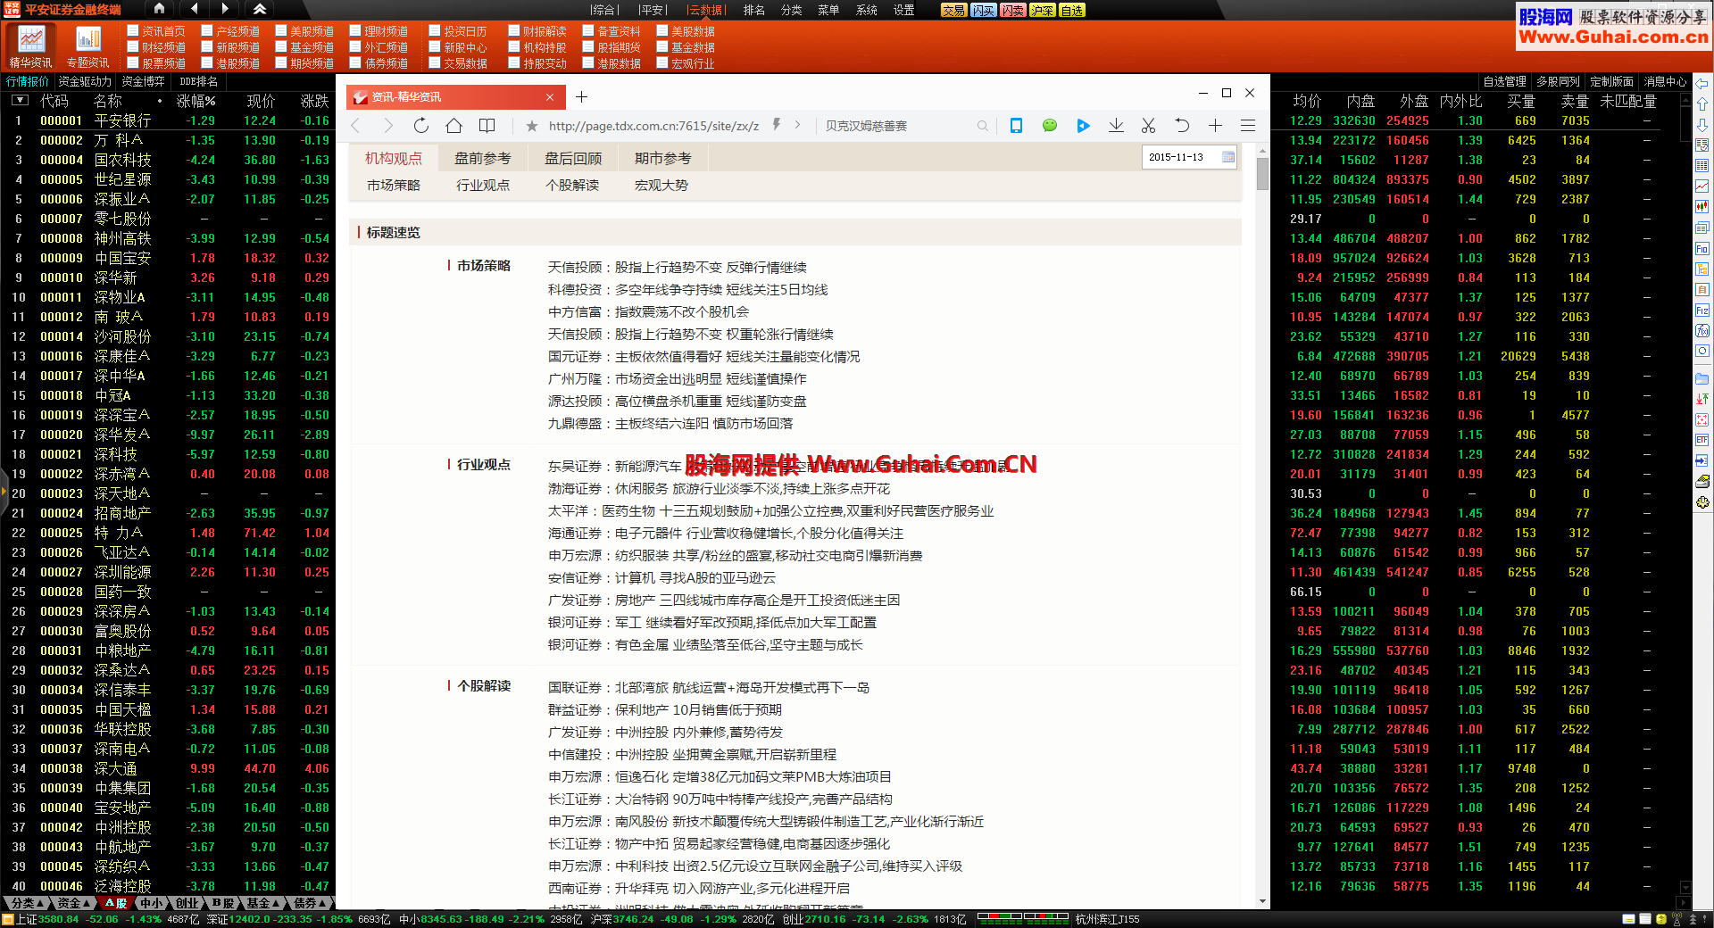Click scroll-down arrow of browser scrollbar
The width and height of the screenshot is (1714, 928).
[x=1262, y=901]
